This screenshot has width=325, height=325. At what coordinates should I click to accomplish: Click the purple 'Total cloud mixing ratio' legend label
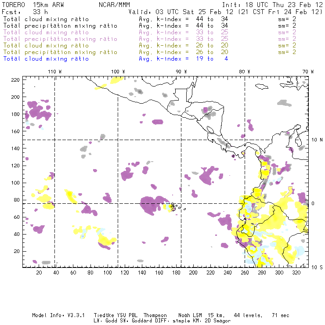[x=46, y=32]
